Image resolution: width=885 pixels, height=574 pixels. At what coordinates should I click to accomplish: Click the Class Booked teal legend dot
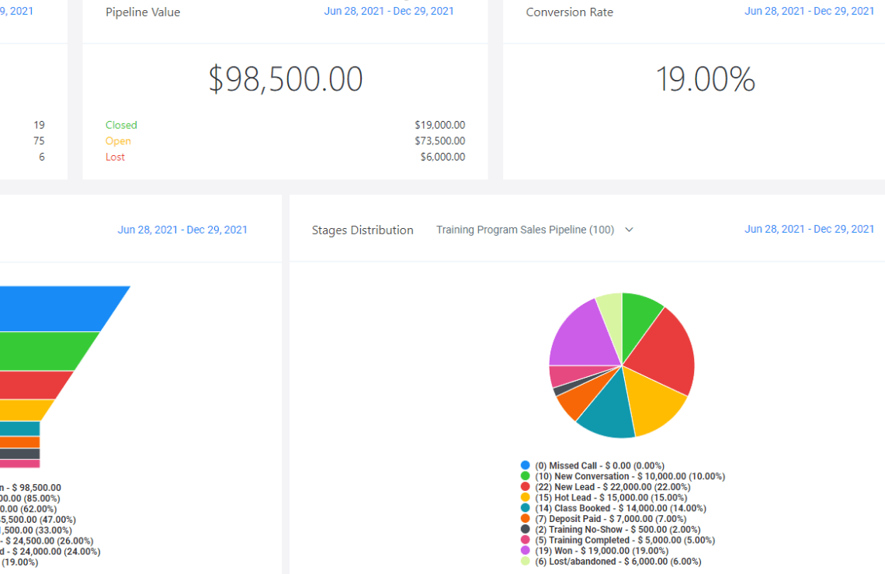(525, 508)
